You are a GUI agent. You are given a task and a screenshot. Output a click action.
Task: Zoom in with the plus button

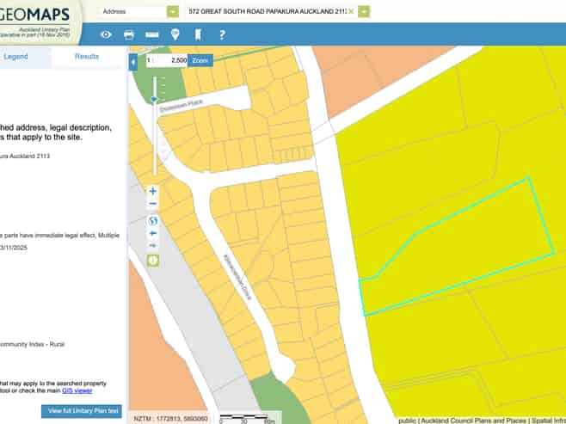click(x=153, y=191)
